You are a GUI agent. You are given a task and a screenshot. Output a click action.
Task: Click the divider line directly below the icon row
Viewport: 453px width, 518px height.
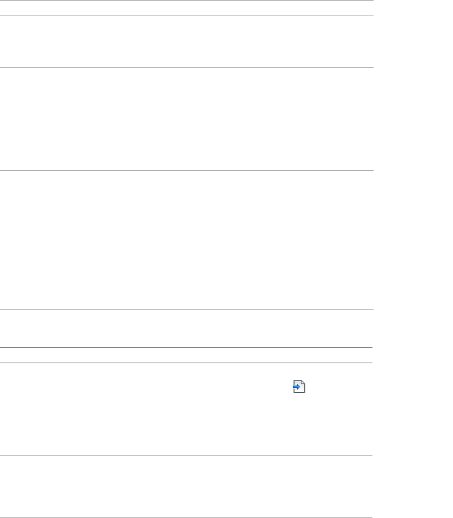(186, 456)
